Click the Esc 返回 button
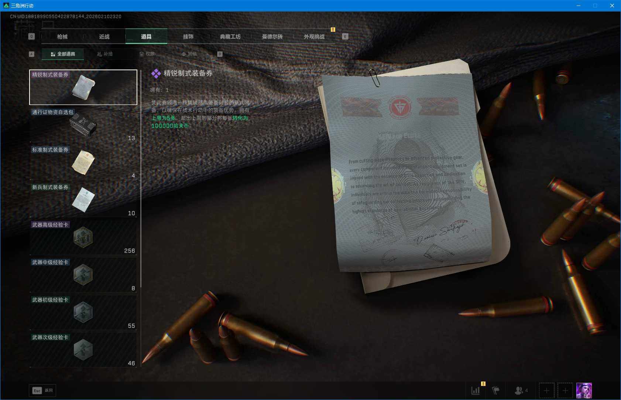This screenshot has height=400, width=621. coord(42,390)
